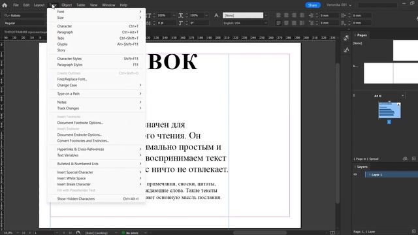The width and height of the screenshot is (418, 235).
Task: Click the second character-style panel icon in the dock
Action: click(346, 50)
